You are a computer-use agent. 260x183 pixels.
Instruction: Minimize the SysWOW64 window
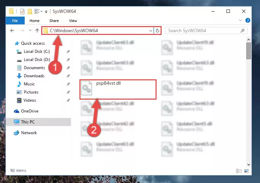point(213,11)
